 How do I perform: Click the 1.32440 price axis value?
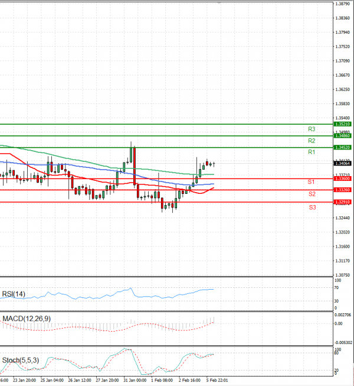[343, 218]
